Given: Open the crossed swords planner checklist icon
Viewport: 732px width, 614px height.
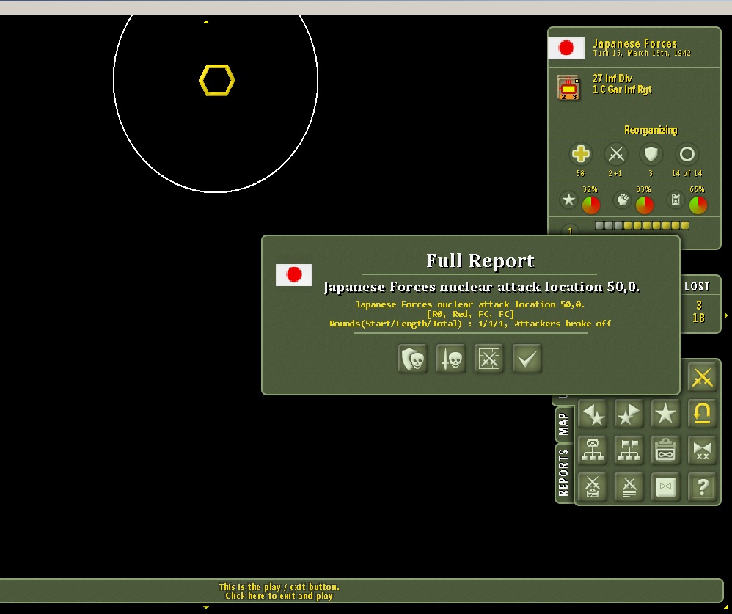Looking at the screenshot, I should [x=593, y=487].
